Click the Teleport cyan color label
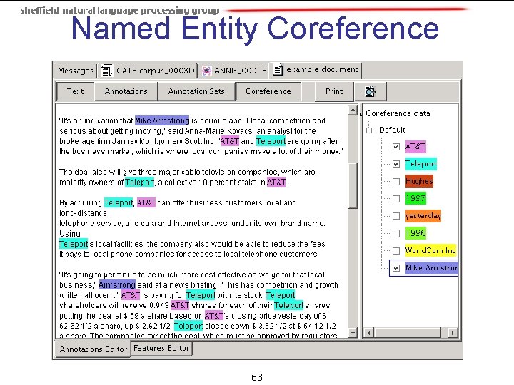The height and width of the screenshot is (385, 514). [x=421, y=164]
